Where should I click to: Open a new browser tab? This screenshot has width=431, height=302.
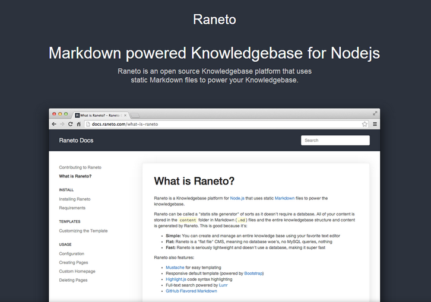pyautogui.click(x=135, y=115)
